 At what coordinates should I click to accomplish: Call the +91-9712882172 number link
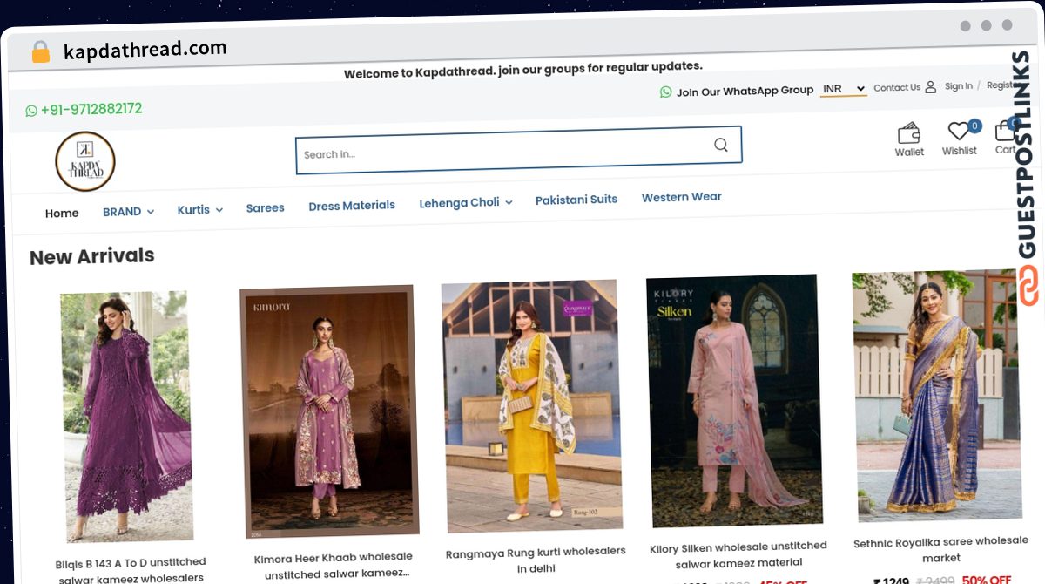(x=91, y=110)
